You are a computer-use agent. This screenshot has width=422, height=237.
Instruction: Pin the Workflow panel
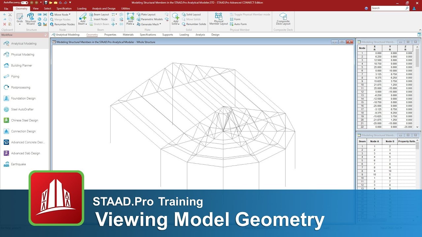pyautogui.click(x=45, y=35)
